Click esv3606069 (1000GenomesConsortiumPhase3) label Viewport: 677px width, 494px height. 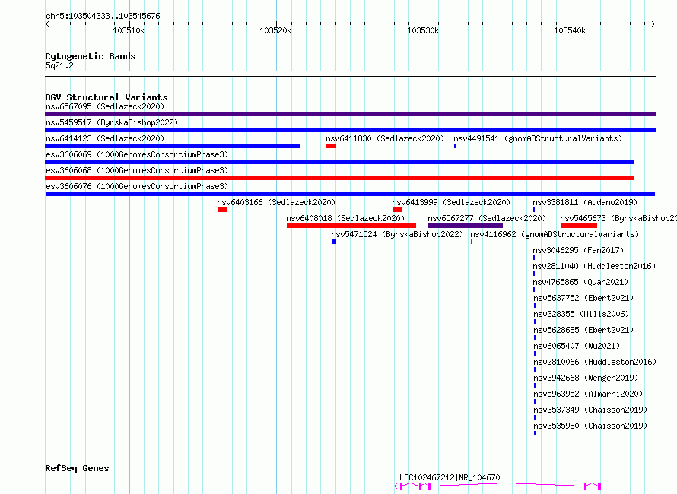(x=137, y=154)
